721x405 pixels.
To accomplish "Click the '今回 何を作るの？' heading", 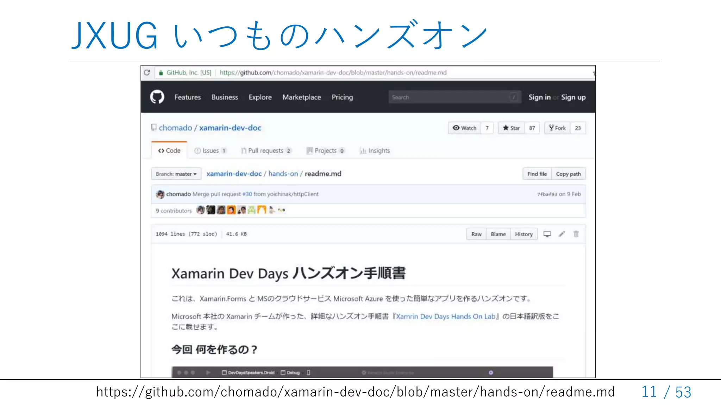I will point(214,349).
